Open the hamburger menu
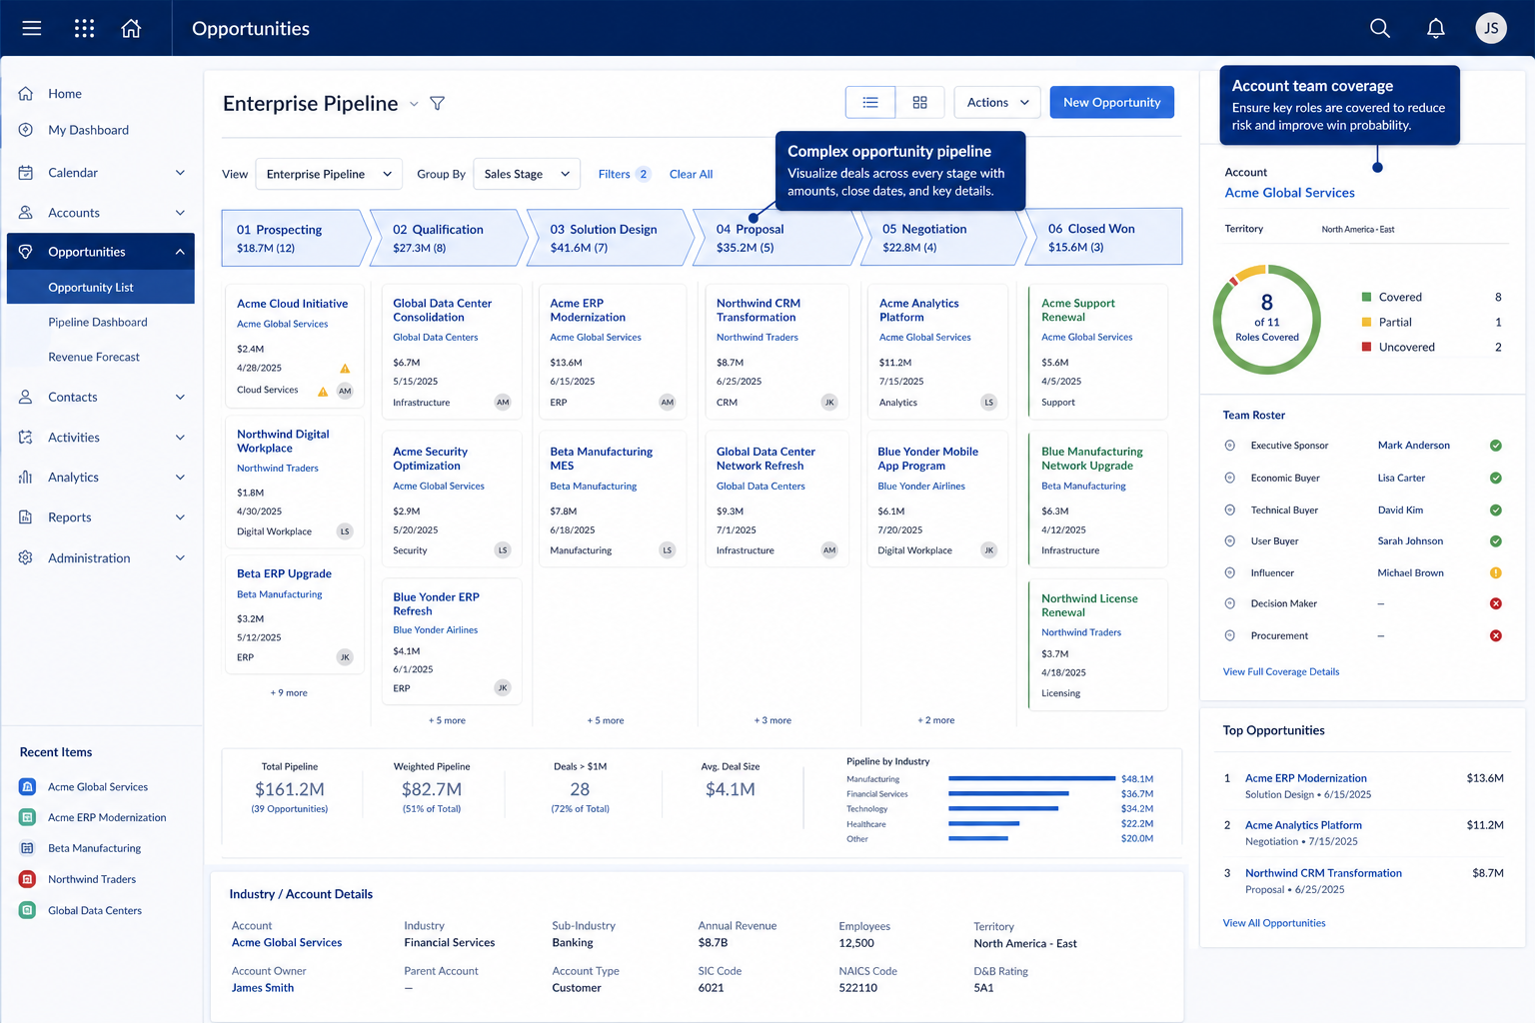1535x1023 pixels. (x=32, y=28)
